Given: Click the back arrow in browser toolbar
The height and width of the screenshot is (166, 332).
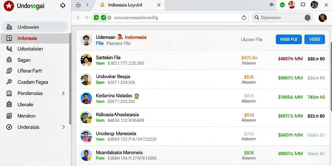Looking at the screenshot, I should pyautogui.click(x=78, y=18).
